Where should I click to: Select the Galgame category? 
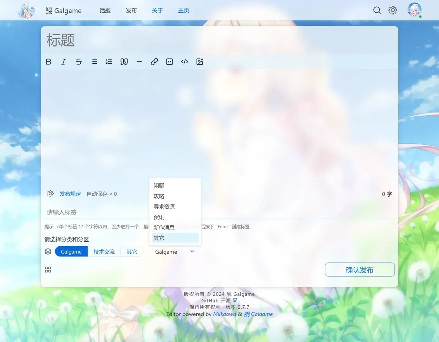[71, 251]
